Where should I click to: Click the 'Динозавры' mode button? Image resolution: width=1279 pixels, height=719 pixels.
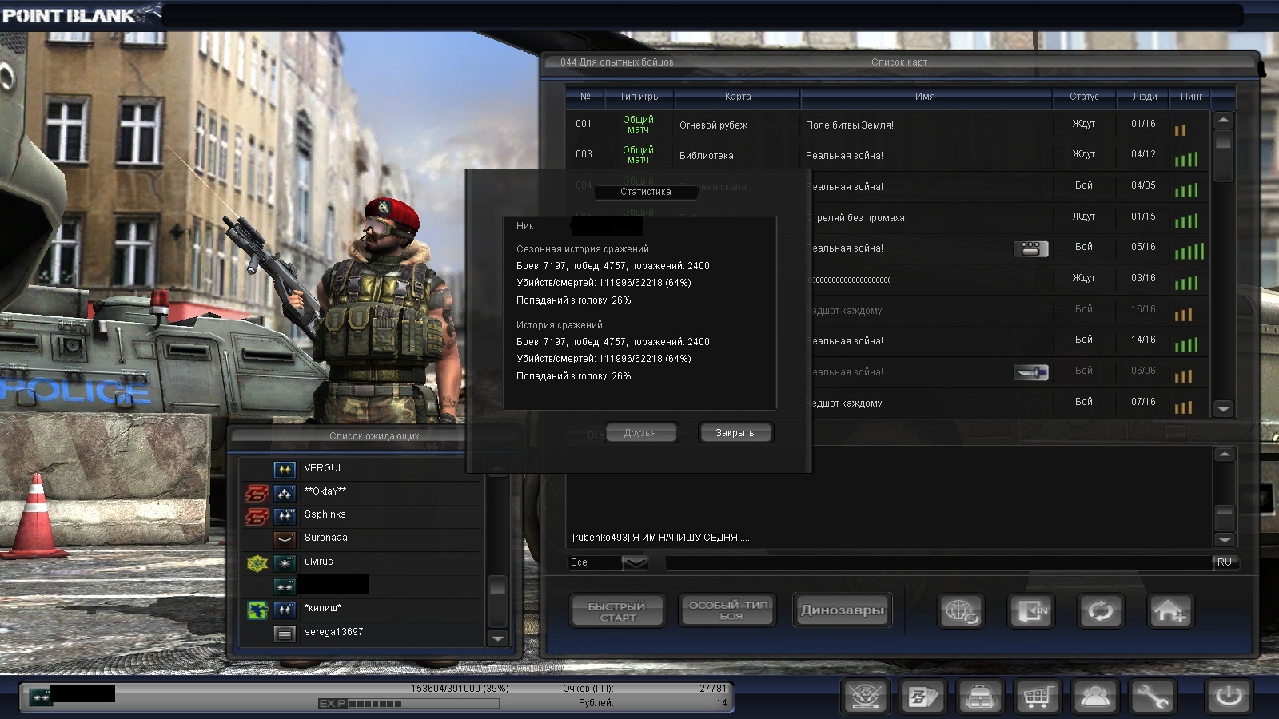[x=842, y=610]
